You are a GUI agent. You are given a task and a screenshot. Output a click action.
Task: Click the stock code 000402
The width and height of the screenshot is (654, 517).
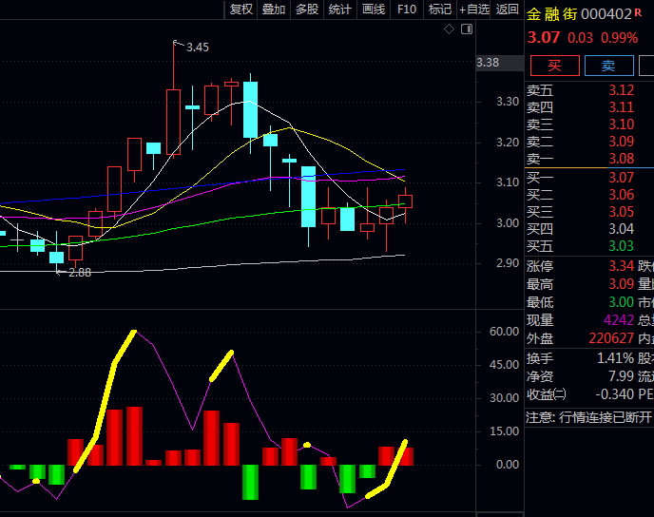coord(606,14)
